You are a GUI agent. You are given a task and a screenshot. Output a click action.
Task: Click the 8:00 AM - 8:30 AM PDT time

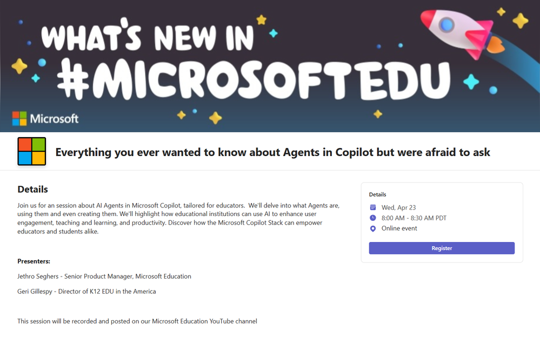point(414,218)
